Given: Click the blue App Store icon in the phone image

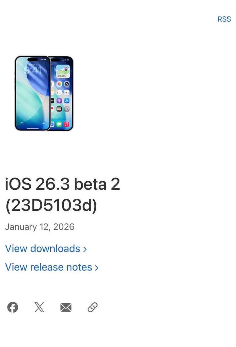Looking at the screenshot, I should 67,101.
